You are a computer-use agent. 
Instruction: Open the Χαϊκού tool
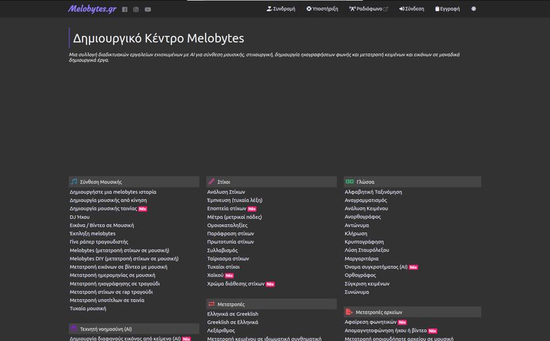click(x=215, y=275)
